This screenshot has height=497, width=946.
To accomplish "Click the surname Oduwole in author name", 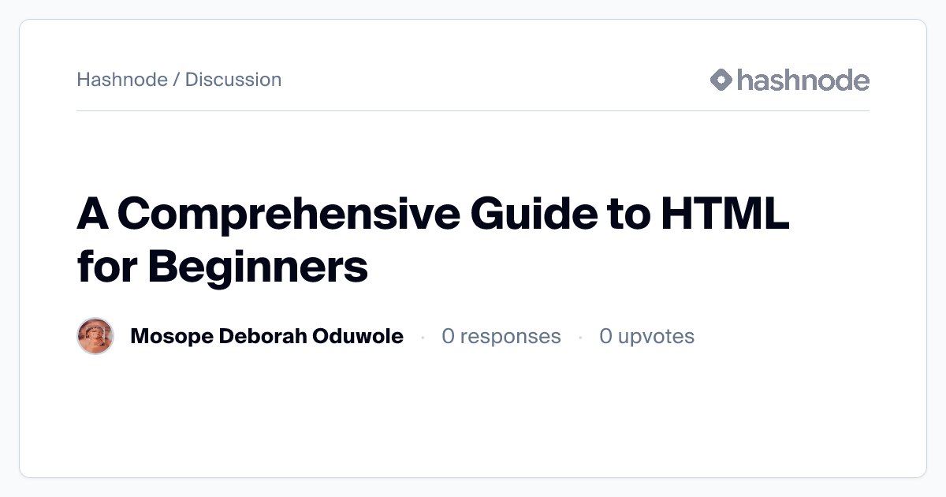I will pyautogui.click(x=360, y=337).
